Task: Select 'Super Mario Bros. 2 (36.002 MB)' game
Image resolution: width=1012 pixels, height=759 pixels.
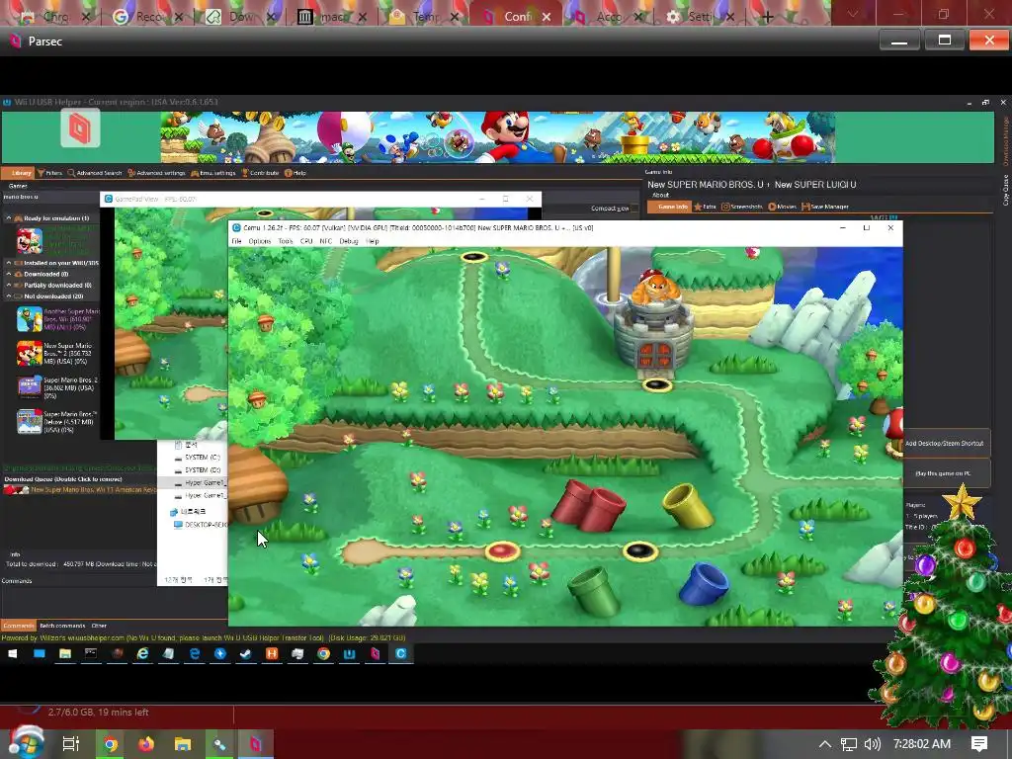Action: coord(56,387)
